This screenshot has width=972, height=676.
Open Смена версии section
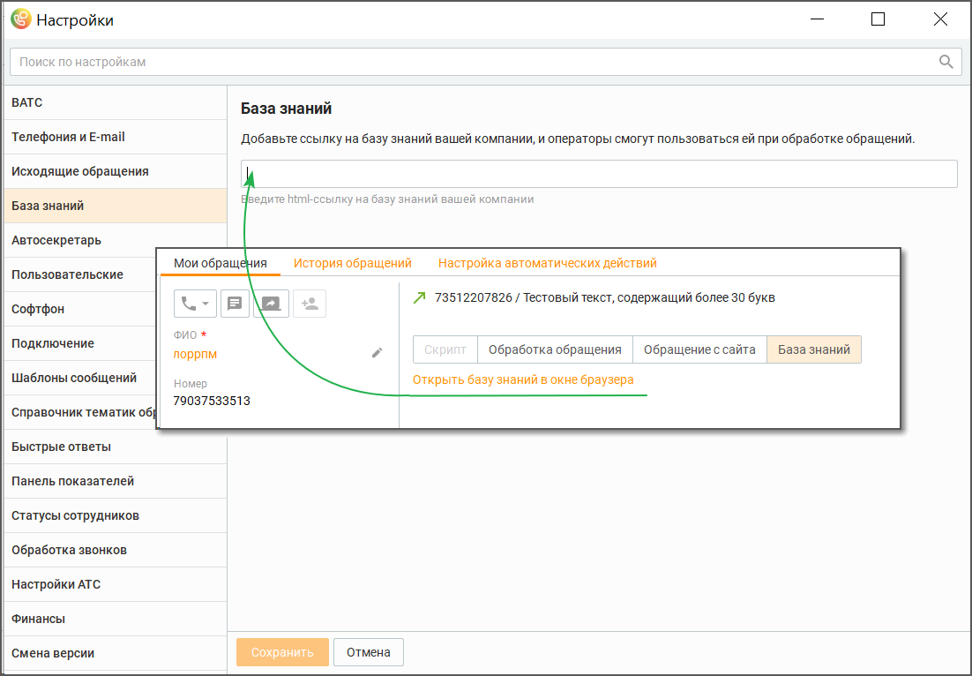pyautogui.click(x=116, y=653)
